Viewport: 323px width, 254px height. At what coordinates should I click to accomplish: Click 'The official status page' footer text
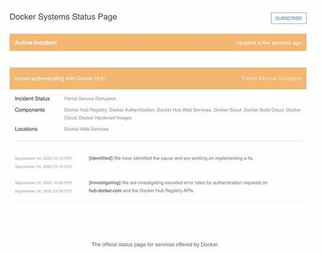155,244
